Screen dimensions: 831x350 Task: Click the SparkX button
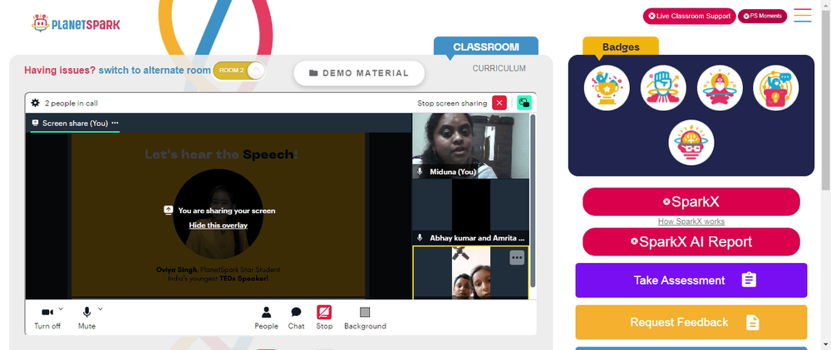[691, 202]
